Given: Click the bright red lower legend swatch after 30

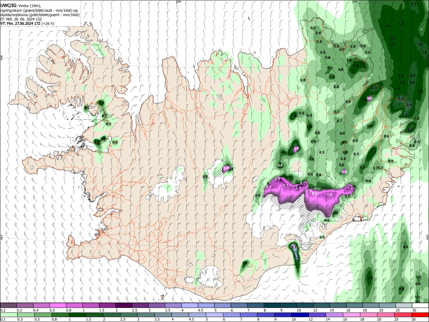Looking at the screenshot, I should click(419, 315).
